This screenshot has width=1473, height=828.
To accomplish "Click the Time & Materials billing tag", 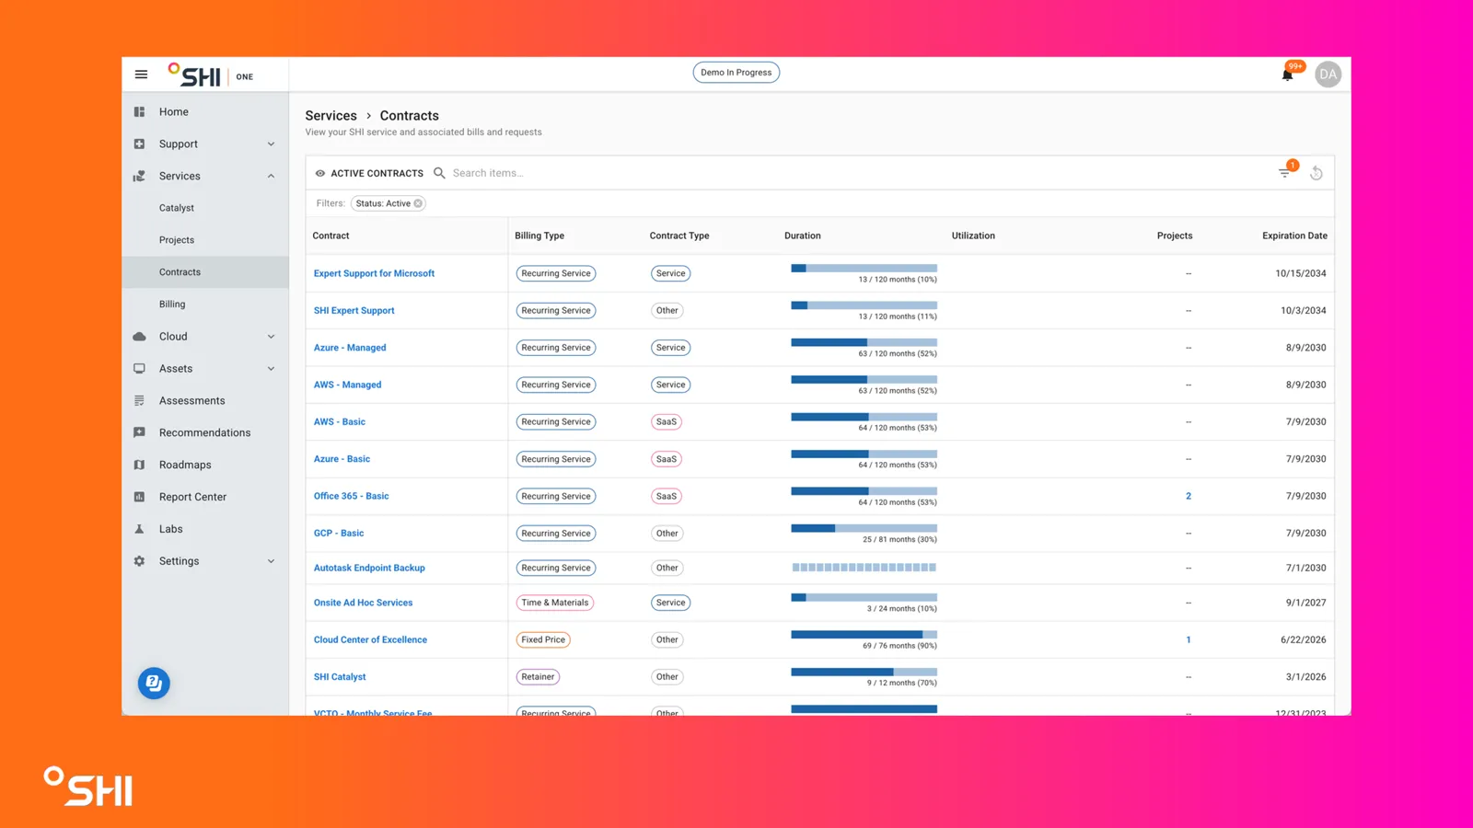I will (x=555, y=603).
